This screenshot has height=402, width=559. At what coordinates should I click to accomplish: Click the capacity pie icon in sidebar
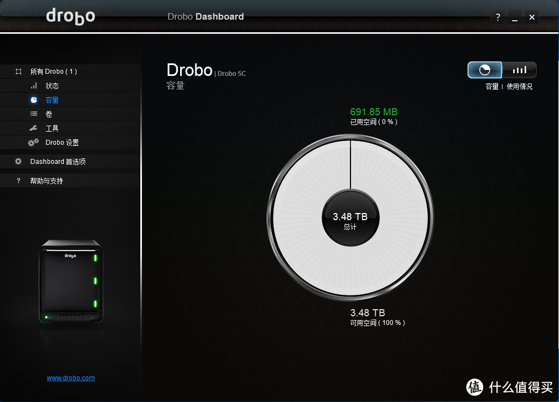[34, 100]
